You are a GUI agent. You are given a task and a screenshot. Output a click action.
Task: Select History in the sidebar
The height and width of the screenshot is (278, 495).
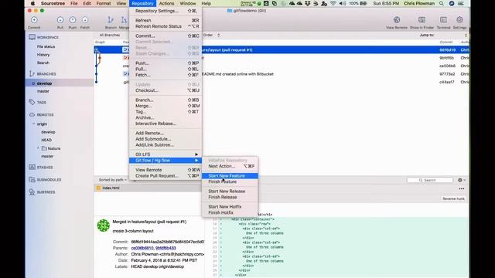tap(43, 55)
